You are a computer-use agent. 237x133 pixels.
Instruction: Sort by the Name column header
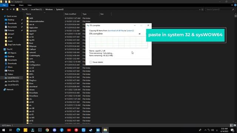pos(29,14)
